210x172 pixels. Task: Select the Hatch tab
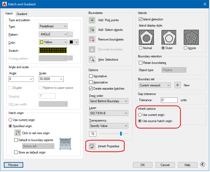pos(9,13)
